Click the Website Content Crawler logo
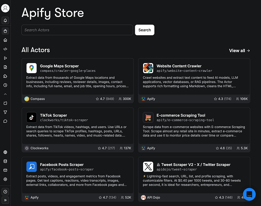Screen dimensions: 261x206 (x=148, y=68)
